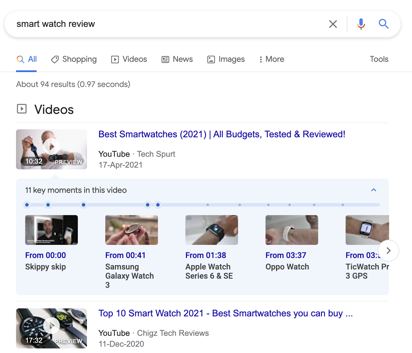Open the search Tools
Screen dimensions: 412x353
coord(379,59)
